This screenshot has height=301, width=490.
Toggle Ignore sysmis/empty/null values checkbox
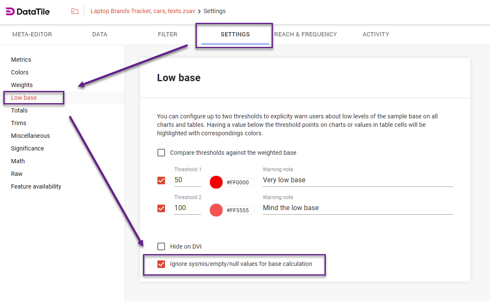(x=161, y=264)
